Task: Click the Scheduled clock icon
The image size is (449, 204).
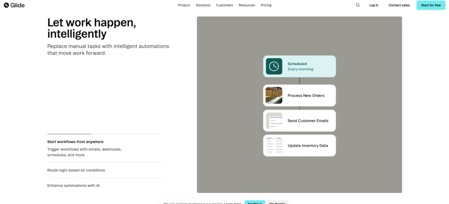Action: coord(274,66)
